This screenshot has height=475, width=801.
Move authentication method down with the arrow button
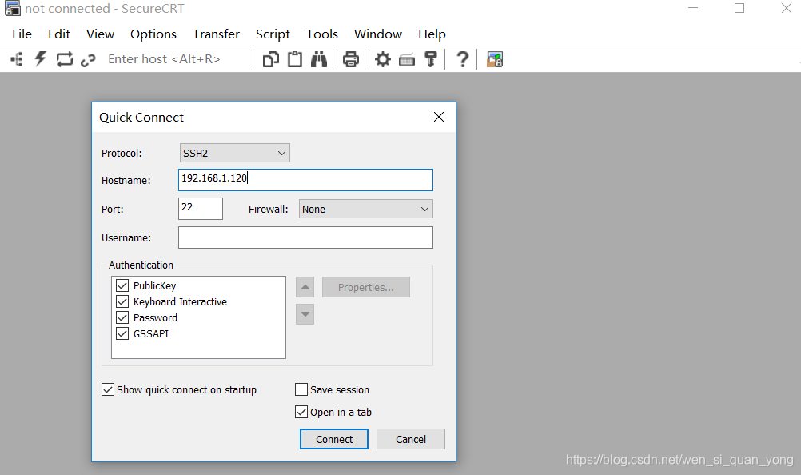coord(305,314)
